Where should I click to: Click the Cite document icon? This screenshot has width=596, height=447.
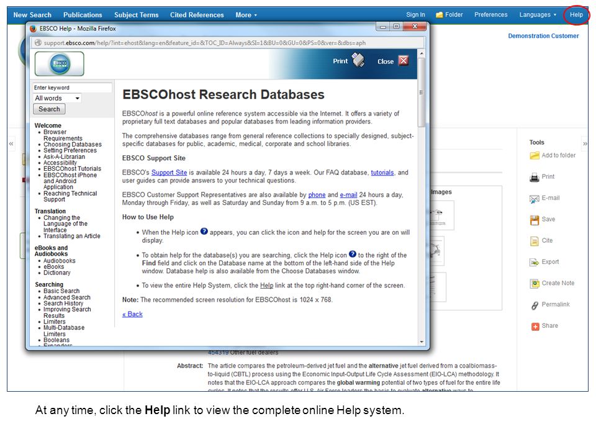pos(535,241)
